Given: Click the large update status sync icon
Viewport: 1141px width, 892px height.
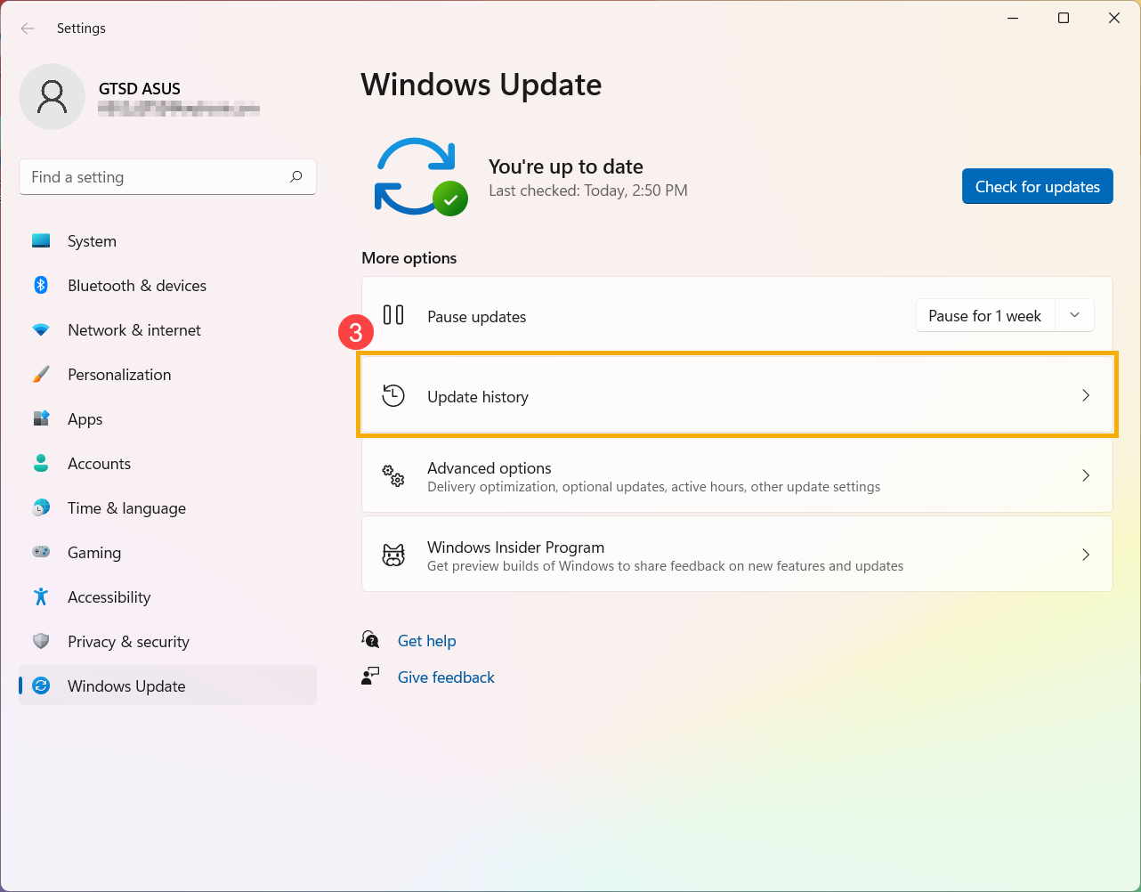Looking at the screenshot, I should (x=420, y=176).
